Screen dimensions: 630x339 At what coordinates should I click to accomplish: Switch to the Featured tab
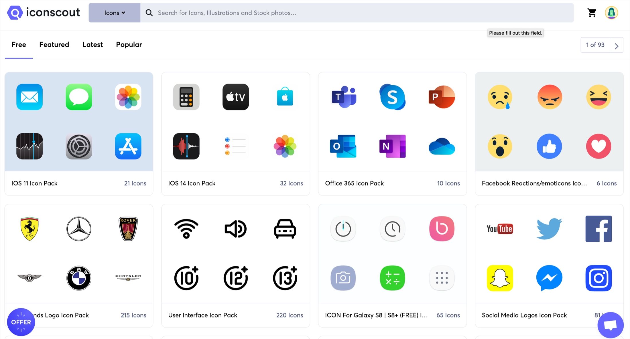point(54,45)
